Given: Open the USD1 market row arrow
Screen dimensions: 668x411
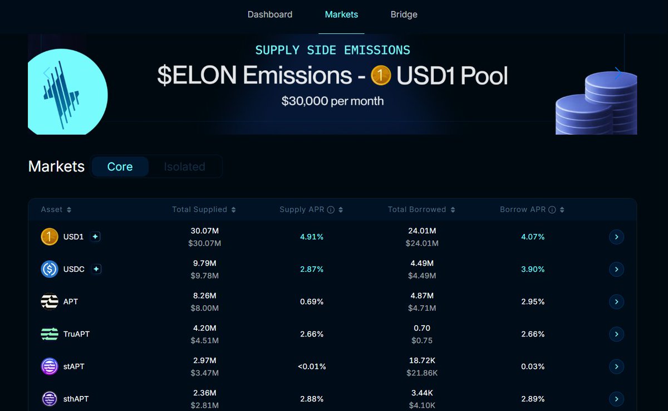Looking at the screenshot, I should (616, 237).
